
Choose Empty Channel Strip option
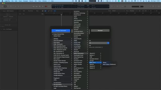tap(62, 34)
